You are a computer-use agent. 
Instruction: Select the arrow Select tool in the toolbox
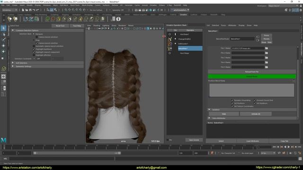click(x=3, y=28)
